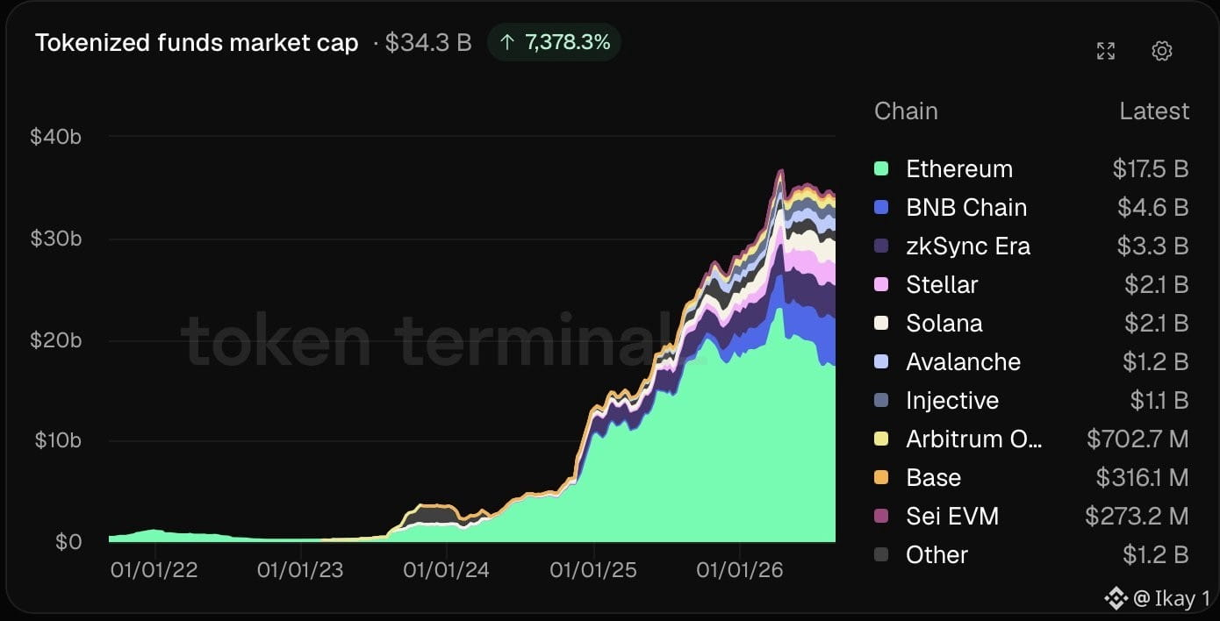
Task: Click the Ethereum green color swatch
Action: pos(882,168)
